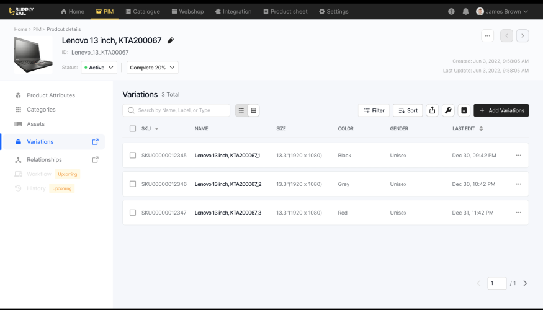The height and width of the screenshot is (310, 543).
Task: Click Add Variations button
Action: point(501,110)
